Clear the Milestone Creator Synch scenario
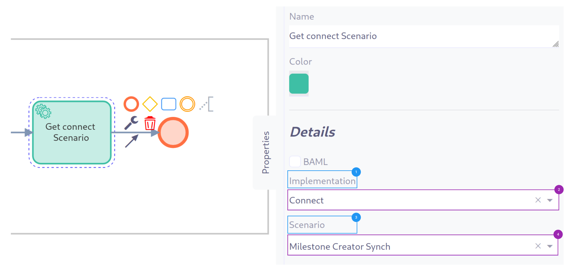Image resolution: width=566 pixels, height=271 pixels. click(x=538, y=246)
